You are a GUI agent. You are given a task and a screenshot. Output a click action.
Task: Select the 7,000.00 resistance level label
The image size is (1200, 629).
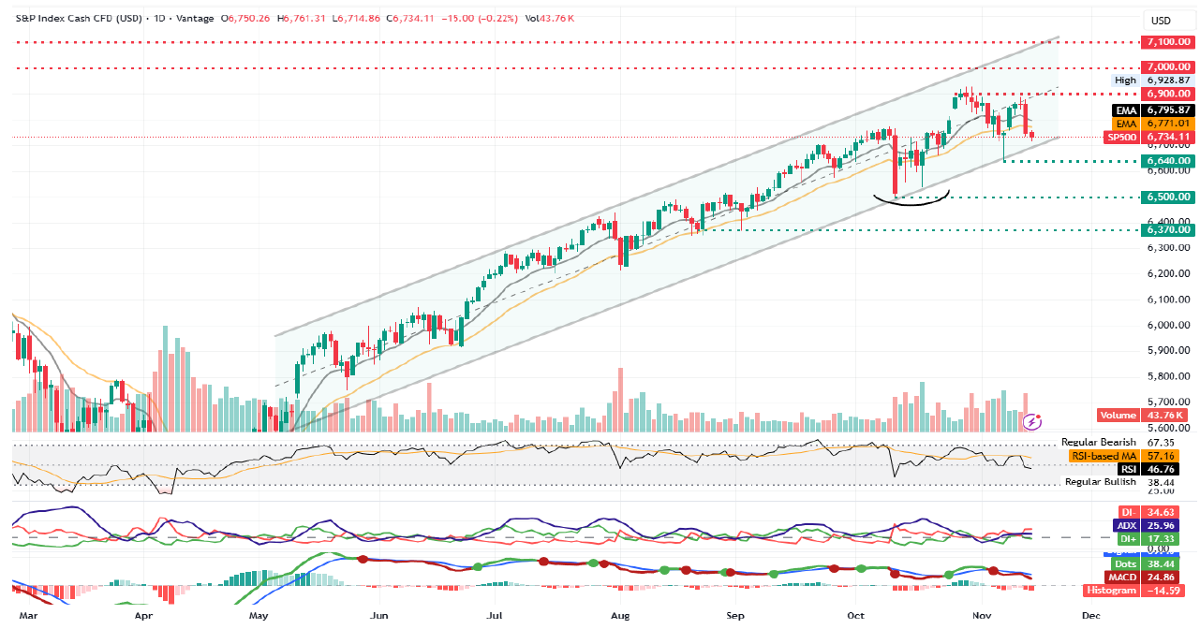tap(1167, 67)
